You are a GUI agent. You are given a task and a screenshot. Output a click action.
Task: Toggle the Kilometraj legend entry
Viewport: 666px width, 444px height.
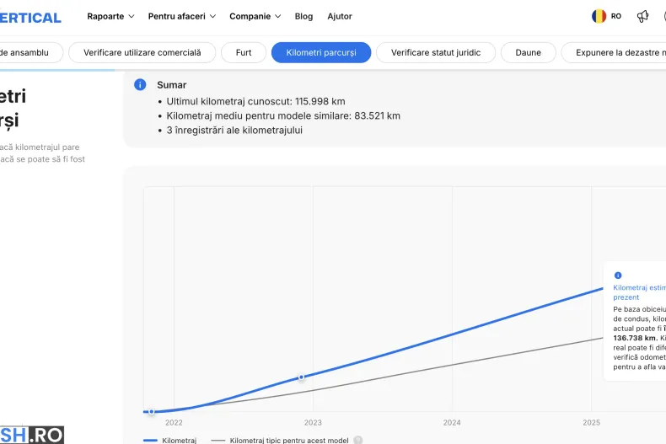(x=170, y=440)
